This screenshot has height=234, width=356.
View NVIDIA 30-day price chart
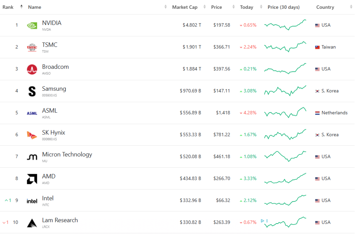(285, 25)
